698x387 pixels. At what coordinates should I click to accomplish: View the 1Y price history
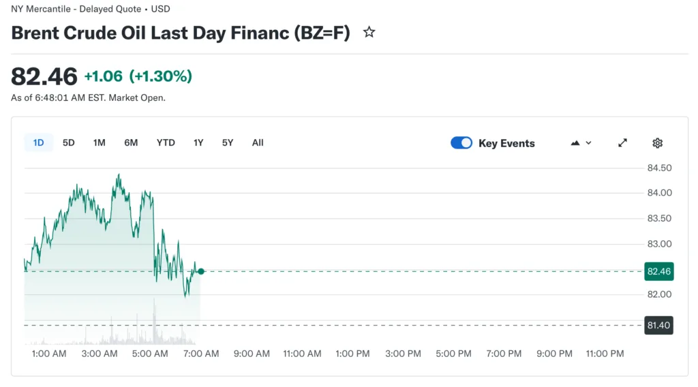point(198,142)
